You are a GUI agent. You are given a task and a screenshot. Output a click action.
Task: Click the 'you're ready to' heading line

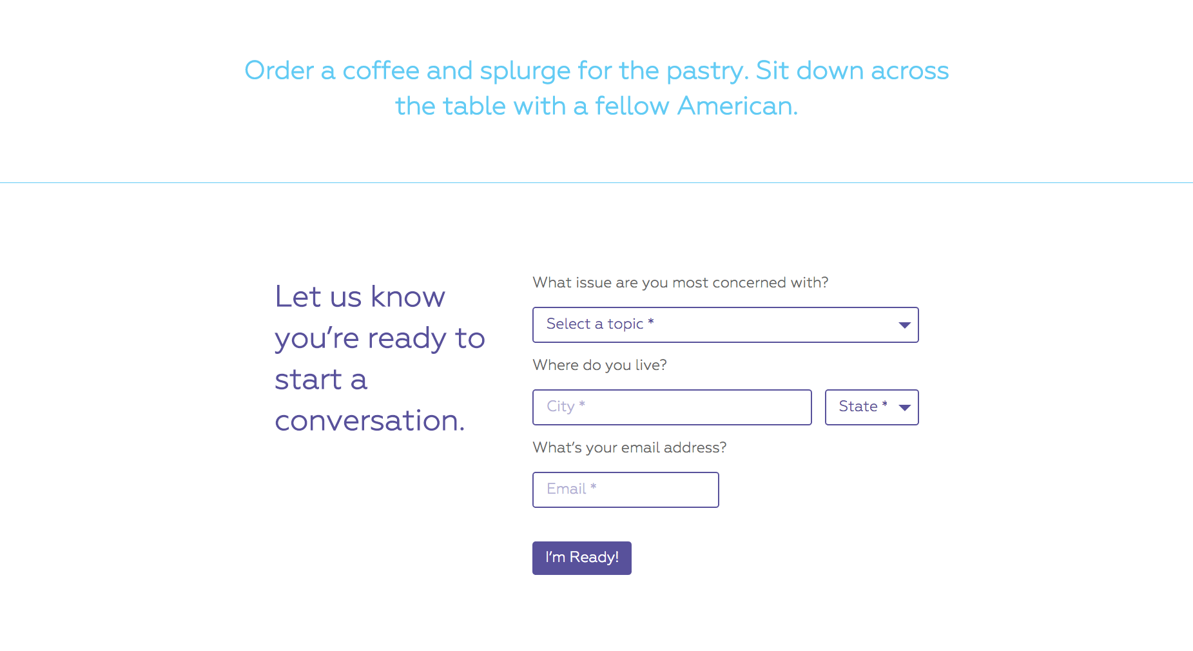point(380,338)
